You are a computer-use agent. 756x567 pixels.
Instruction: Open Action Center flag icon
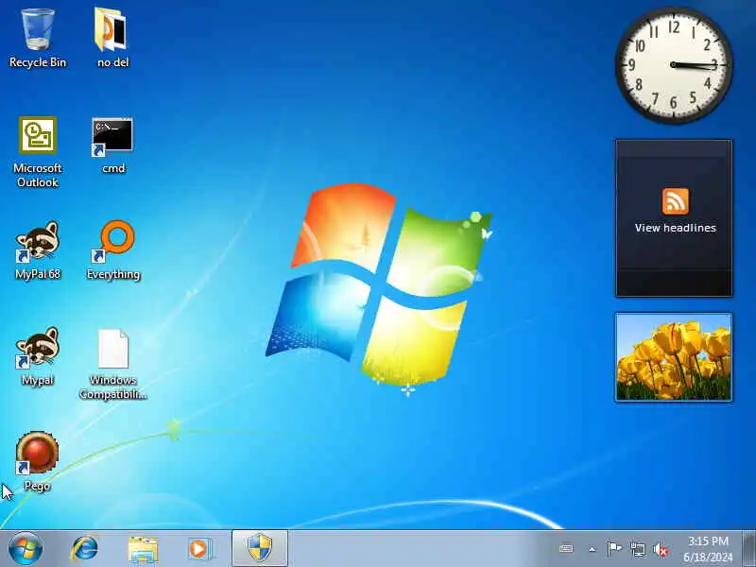613,549
